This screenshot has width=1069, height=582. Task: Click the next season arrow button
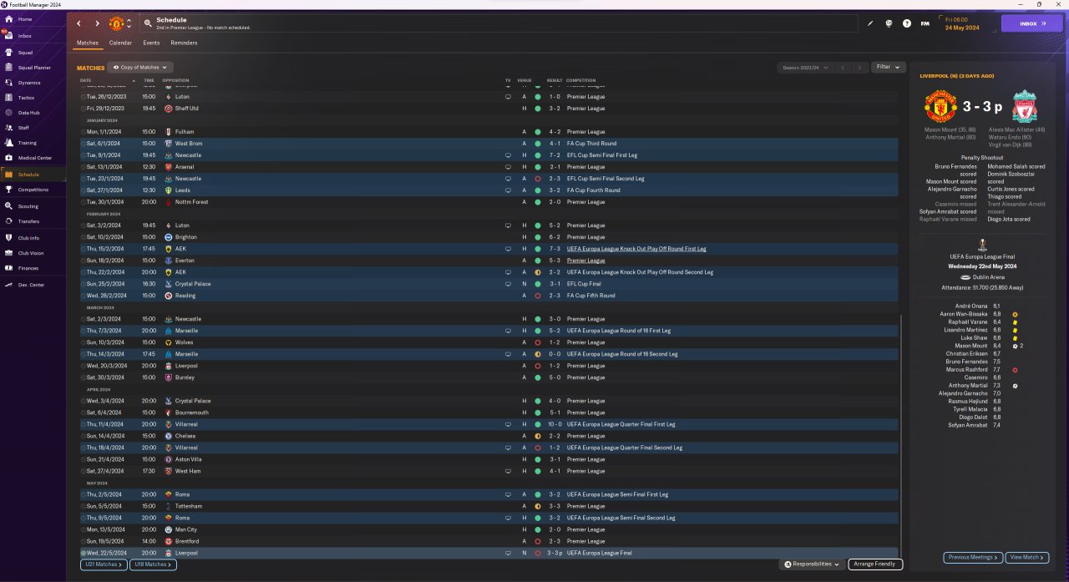[859, 68]
